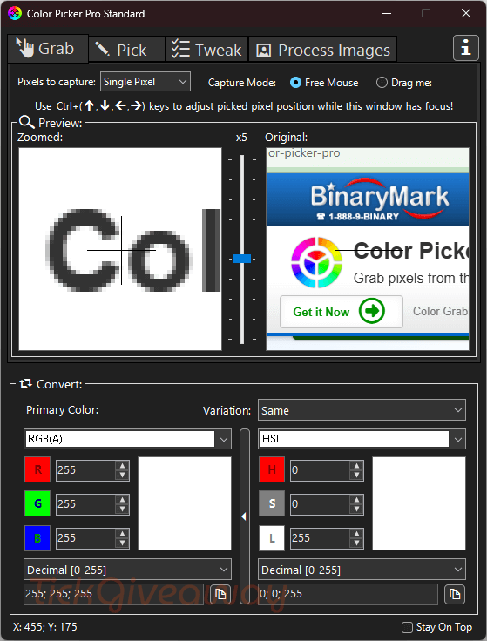Increase the H value with up arrow

click(x=356, y=466)
